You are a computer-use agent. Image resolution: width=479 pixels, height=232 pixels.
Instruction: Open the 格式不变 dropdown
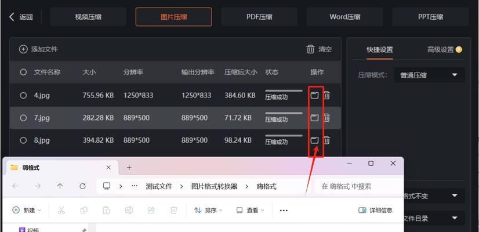click(434, 196)
